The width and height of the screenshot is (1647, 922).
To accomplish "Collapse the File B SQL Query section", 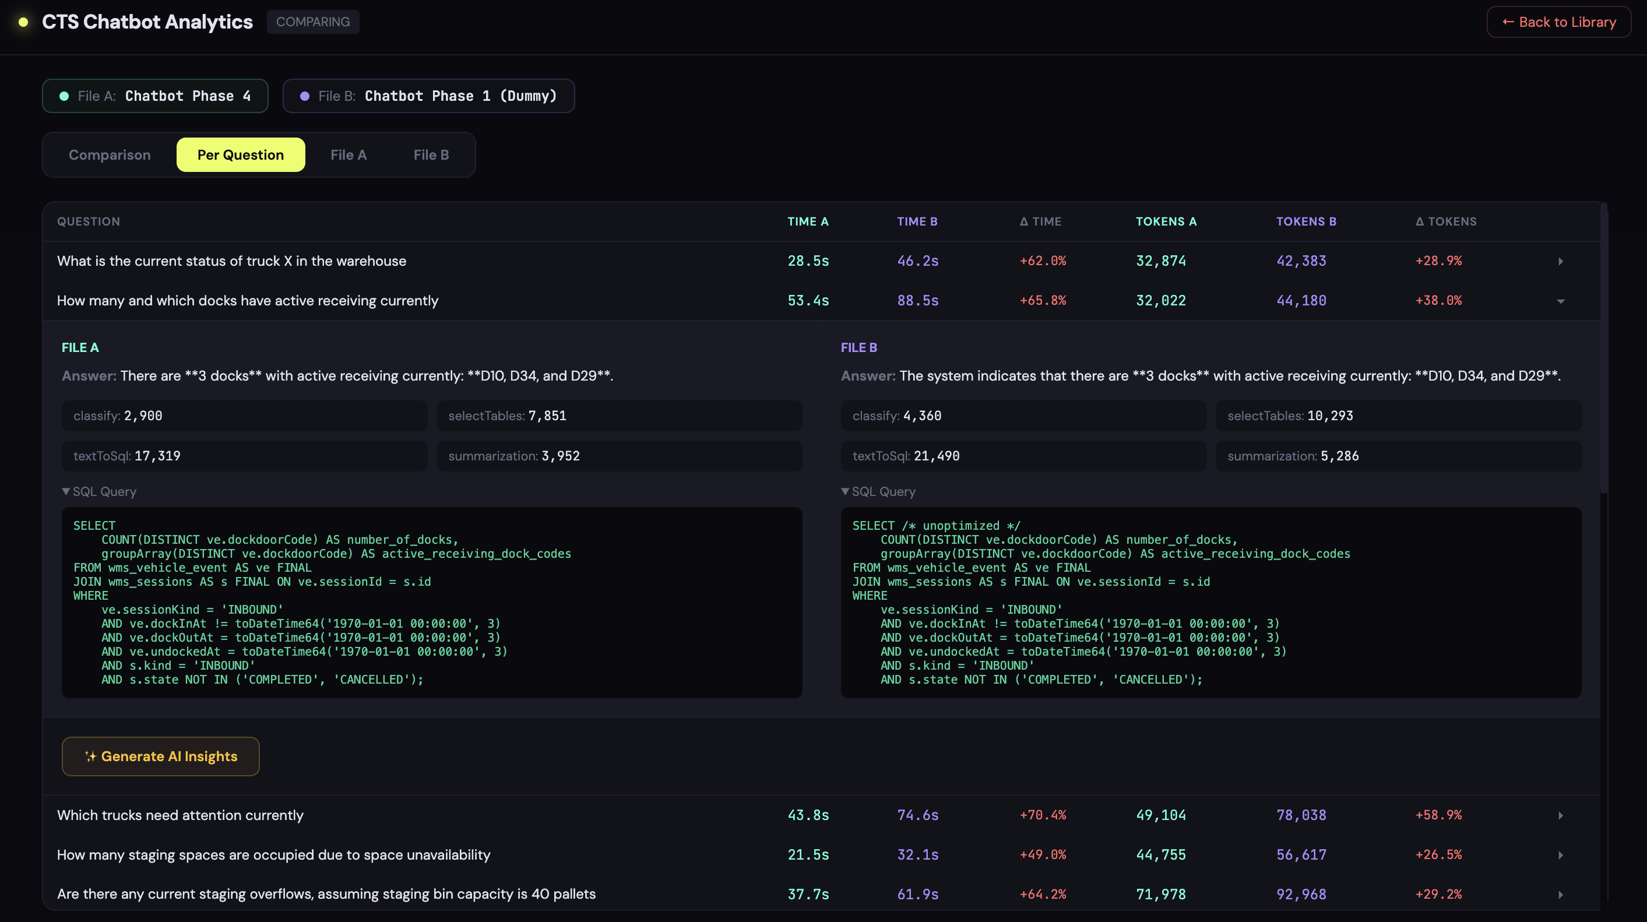I will click(x=878, y=492).
